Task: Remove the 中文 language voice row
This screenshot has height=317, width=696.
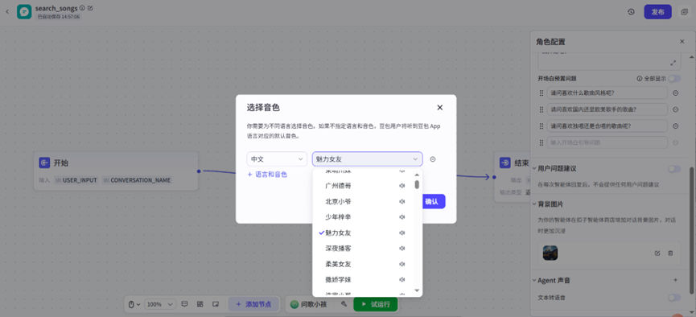Action: click(433, 159)
